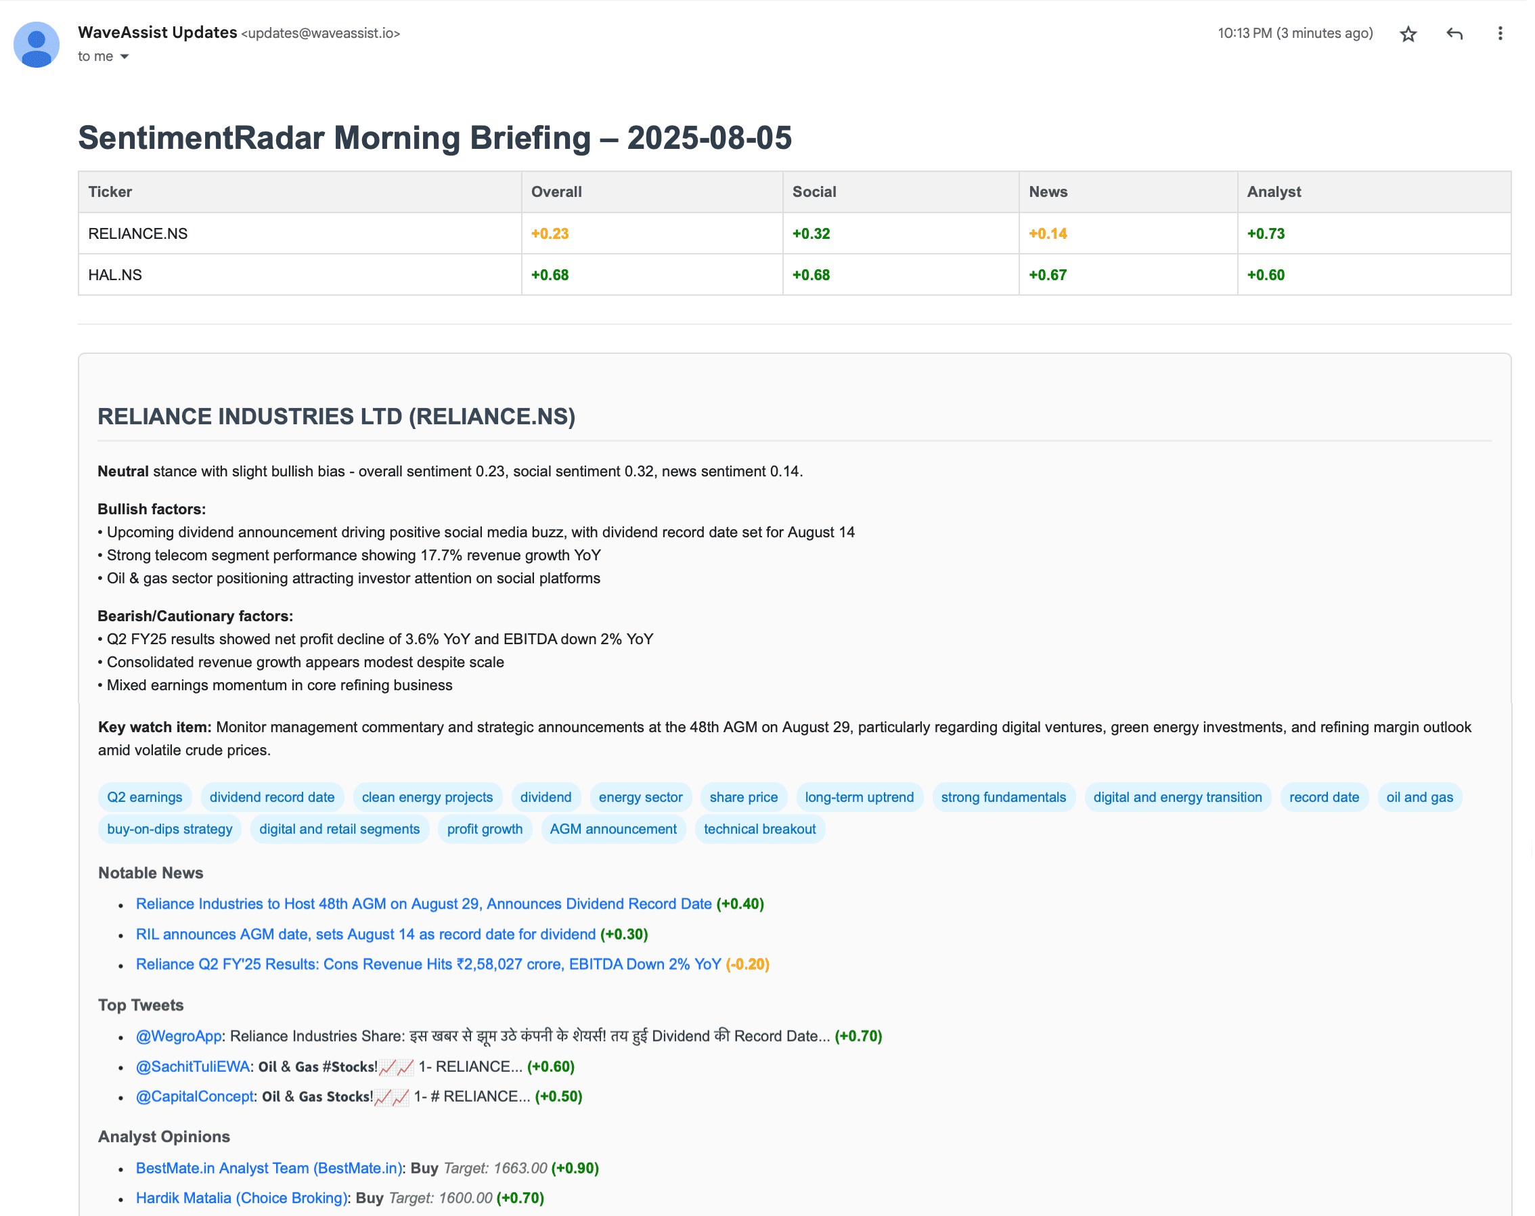Screen dimensions: 1535x1216
Task: Click HAL.NS news score +0.67
Action: (1047, 275)
